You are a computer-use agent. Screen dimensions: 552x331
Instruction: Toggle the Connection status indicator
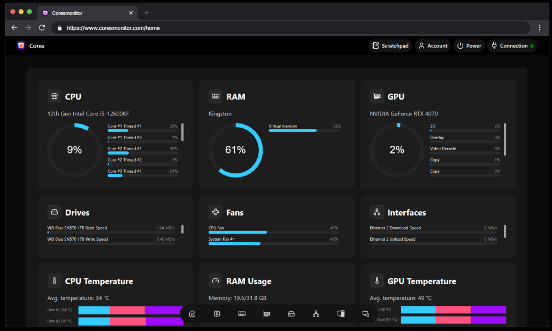pyautogui.click(x=511, y=45)
